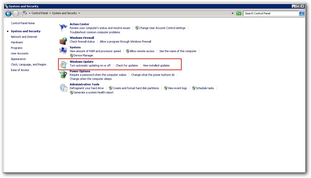
Task: Click Check firewall status link
Action: point(82,42)
